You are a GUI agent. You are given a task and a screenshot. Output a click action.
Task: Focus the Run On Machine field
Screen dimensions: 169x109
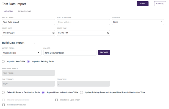tap(83, 22)
